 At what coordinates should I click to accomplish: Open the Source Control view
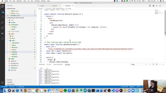point(2,12)
